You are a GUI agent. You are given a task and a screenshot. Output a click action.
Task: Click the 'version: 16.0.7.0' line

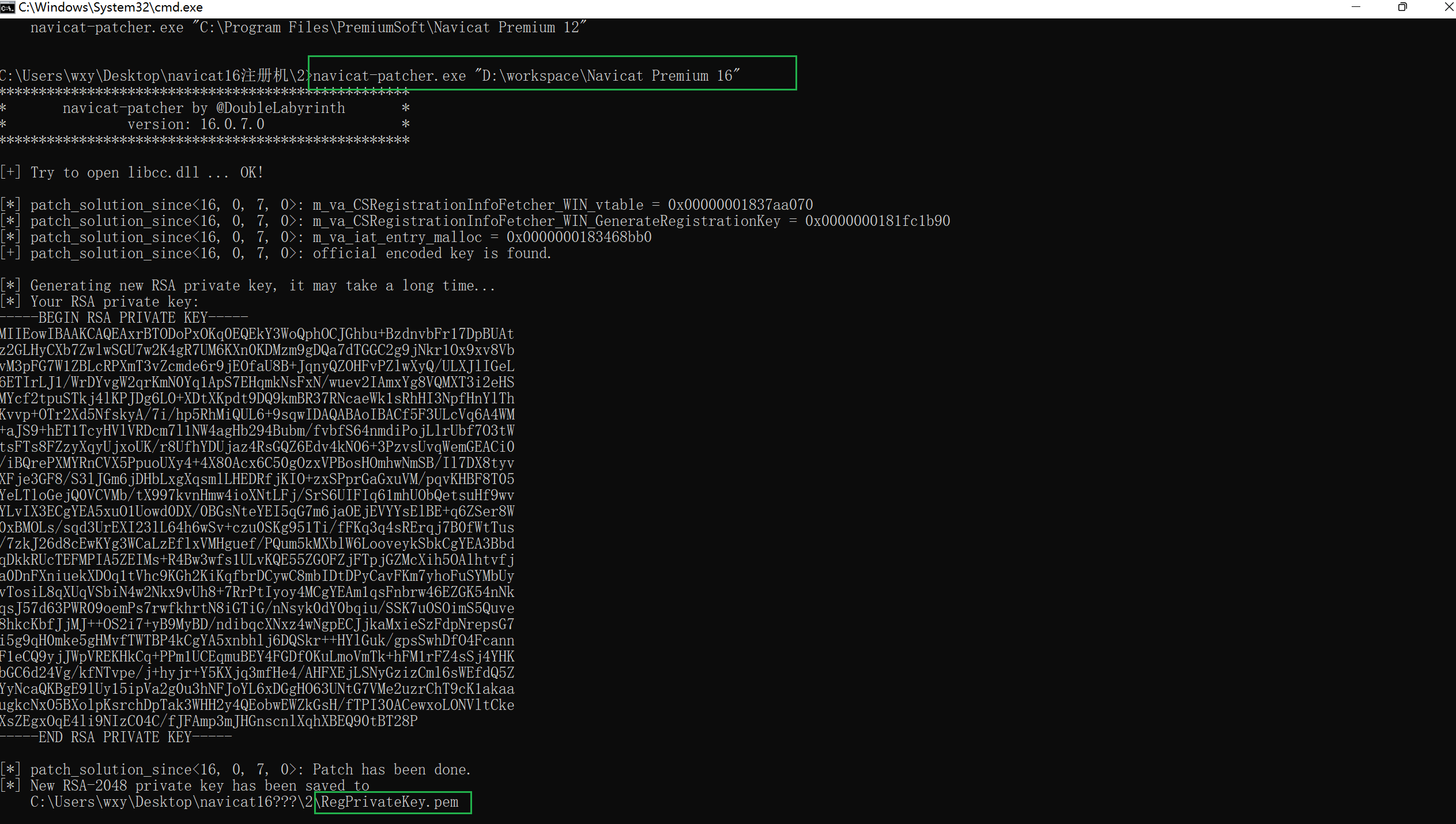pos(196,124)
